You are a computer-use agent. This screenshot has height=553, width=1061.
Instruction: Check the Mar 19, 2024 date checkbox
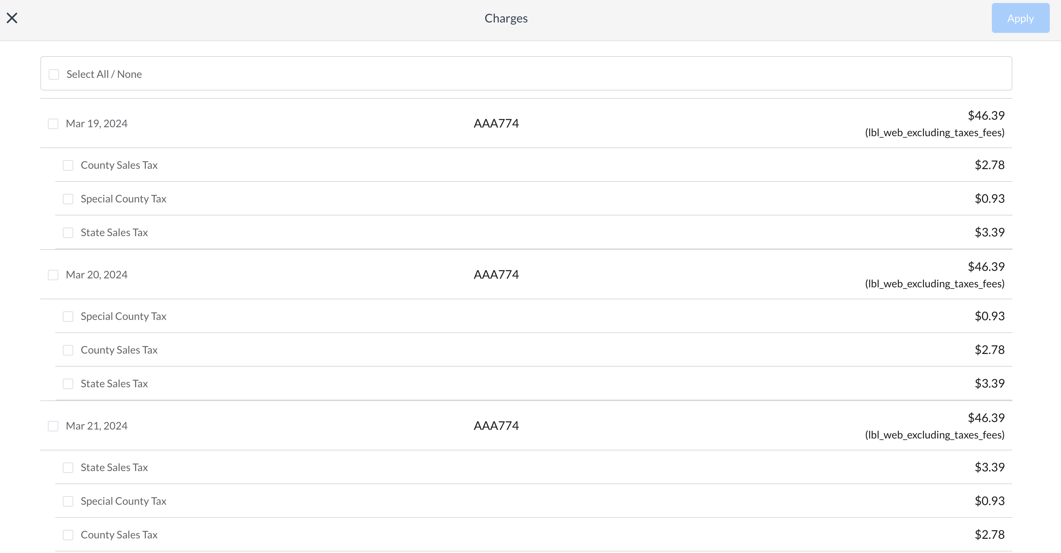pos(53,123)
